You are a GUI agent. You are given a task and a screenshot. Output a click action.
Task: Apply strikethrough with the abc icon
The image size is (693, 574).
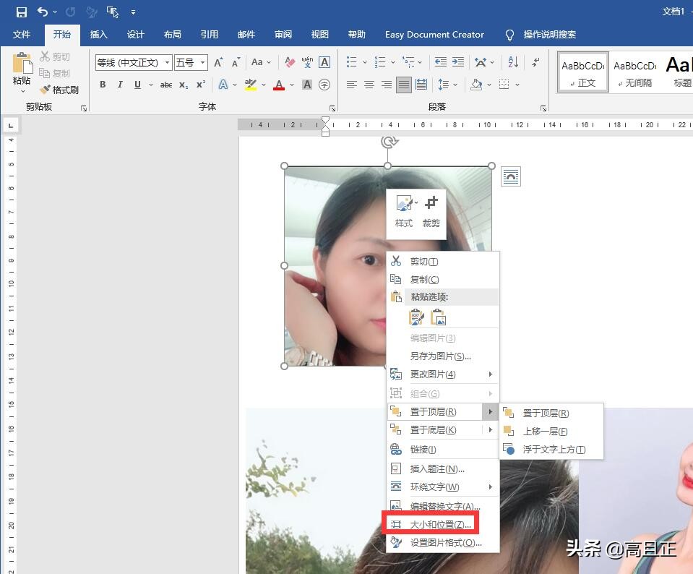[165, 84]
